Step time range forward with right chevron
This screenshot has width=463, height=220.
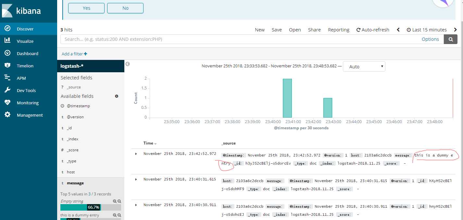pos(456,30)
